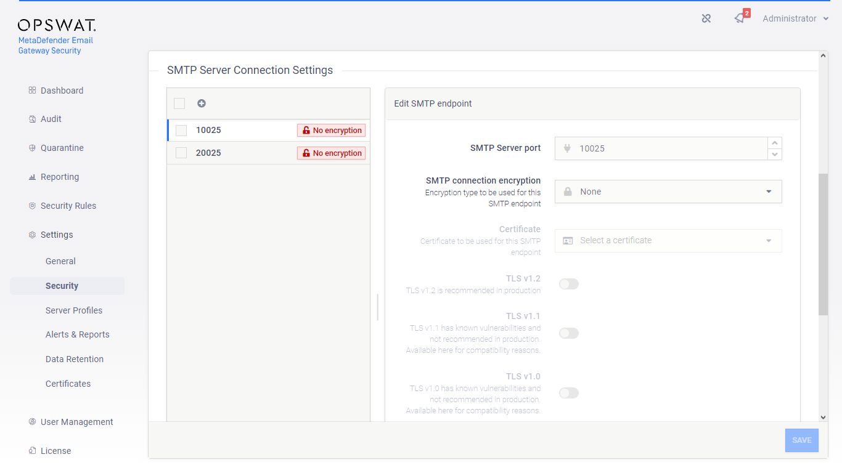
Task: Click the Security Rules shield icon
Action: pos(32,206)
